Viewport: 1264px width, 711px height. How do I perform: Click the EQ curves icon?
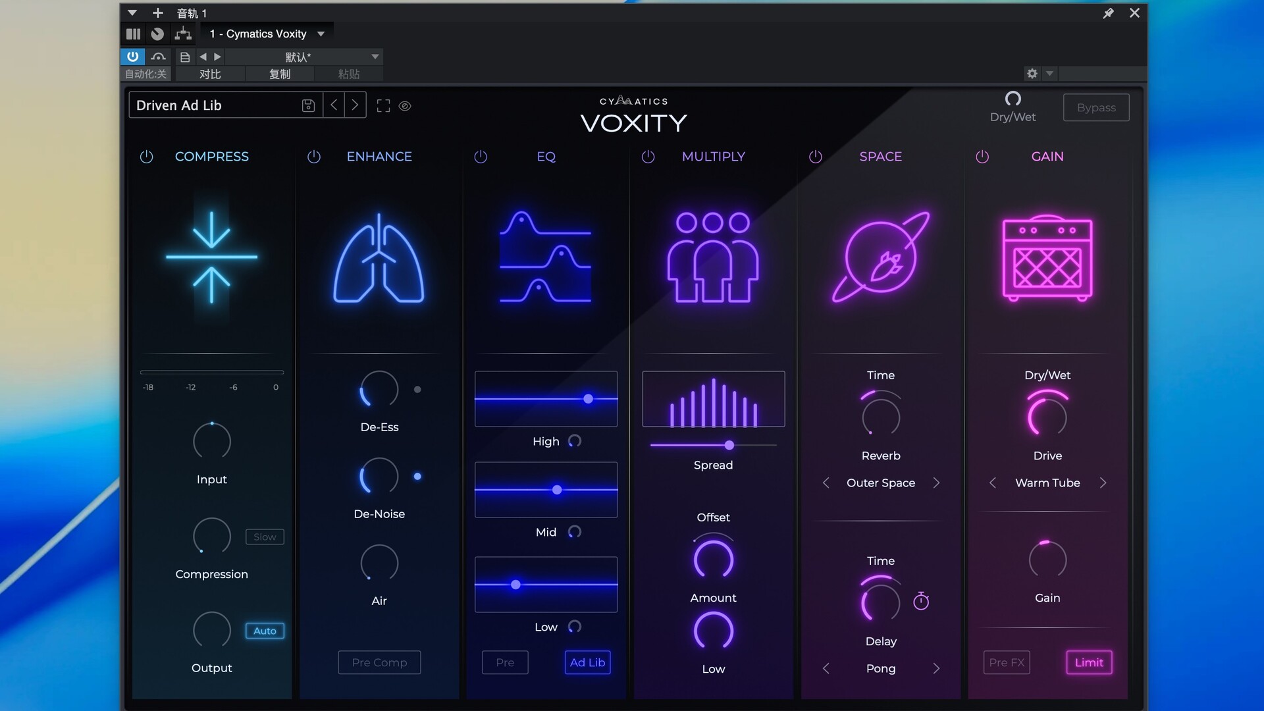tap(545, 257)
